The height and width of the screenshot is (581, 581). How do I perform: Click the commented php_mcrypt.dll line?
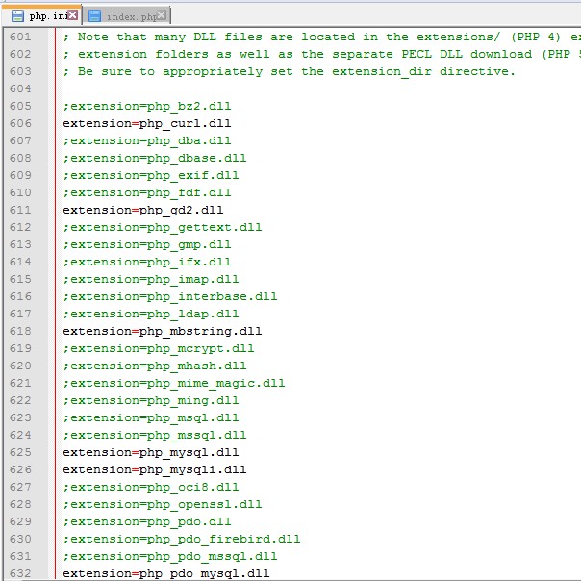coord(158,349)
